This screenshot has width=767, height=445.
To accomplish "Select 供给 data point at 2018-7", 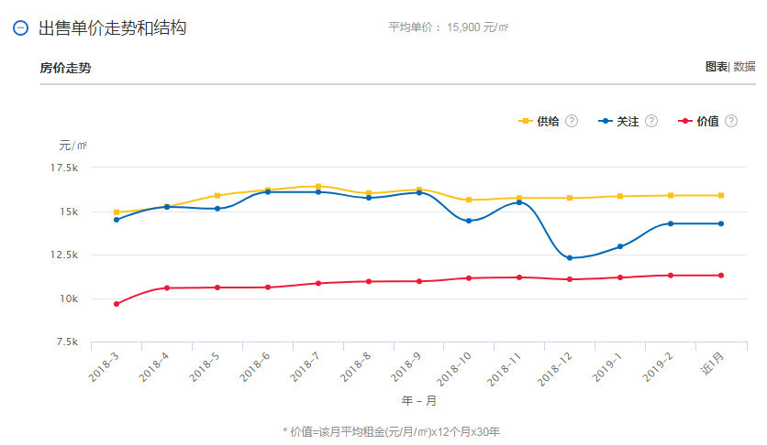I will coord(318,187).
